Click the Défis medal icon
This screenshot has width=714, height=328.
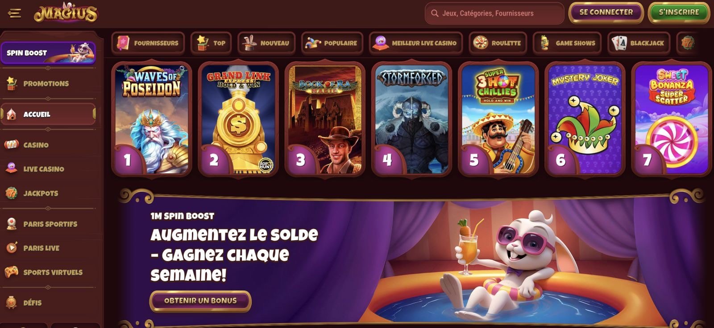click(x=11, y=303)
